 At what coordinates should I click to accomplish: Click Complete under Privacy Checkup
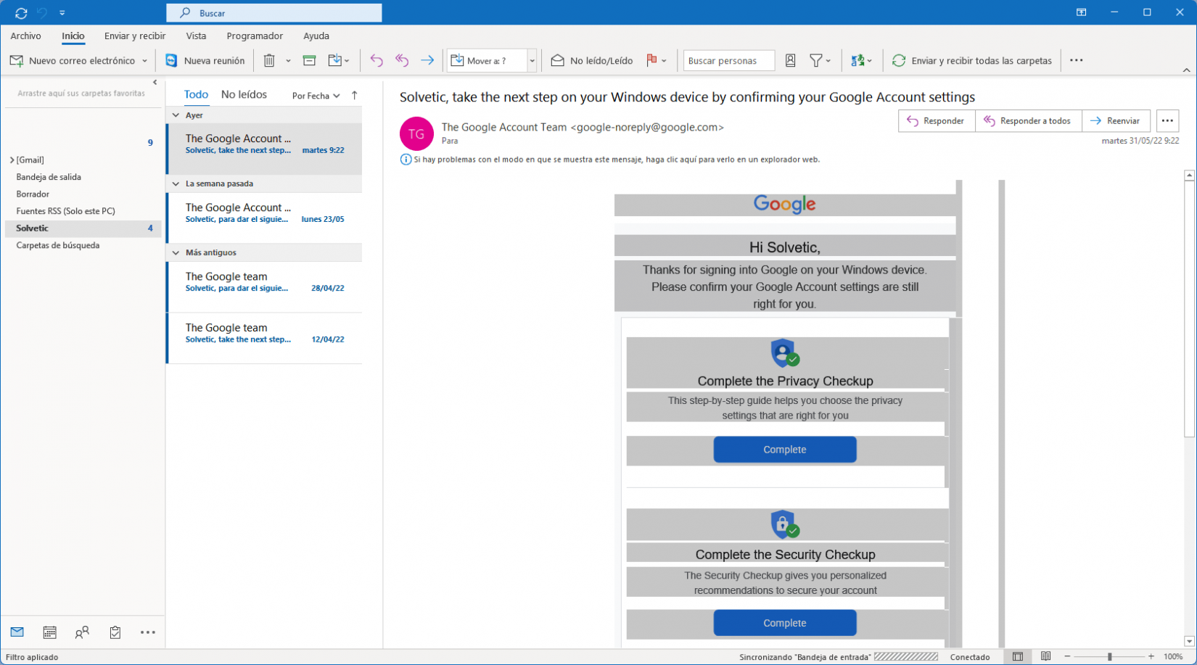(784, 450)
